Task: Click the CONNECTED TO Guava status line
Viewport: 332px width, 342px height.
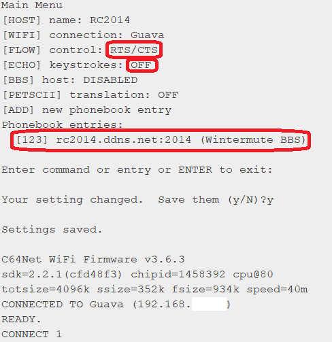Action: click(116, 305)
